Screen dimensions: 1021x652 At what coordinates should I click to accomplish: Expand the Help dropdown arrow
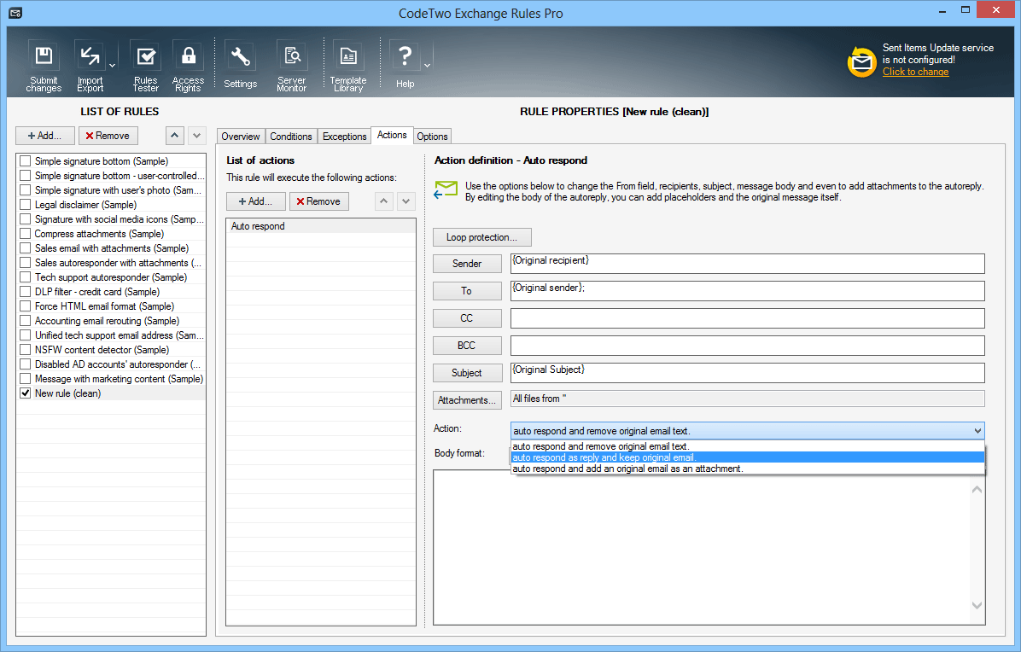coord(427,66)
